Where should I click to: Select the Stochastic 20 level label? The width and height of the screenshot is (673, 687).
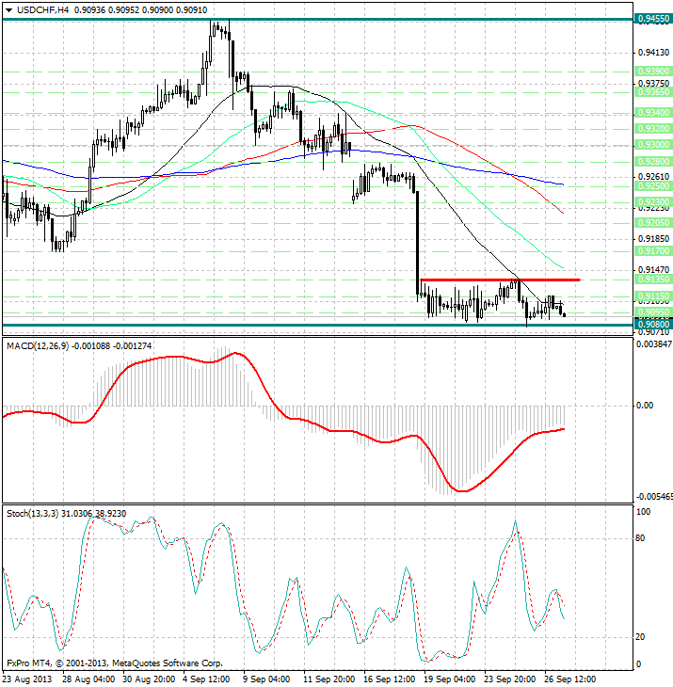(640, 637)
